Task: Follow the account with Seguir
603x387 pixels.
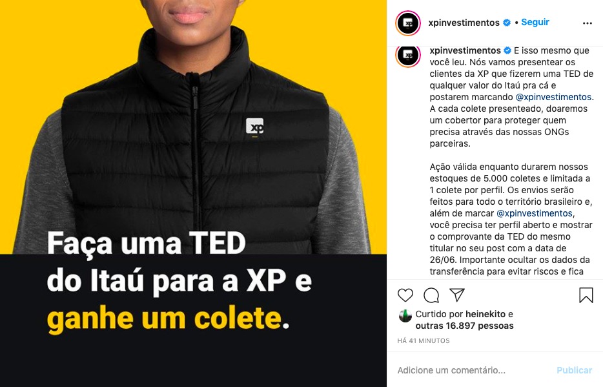Action: click(535, 23)
